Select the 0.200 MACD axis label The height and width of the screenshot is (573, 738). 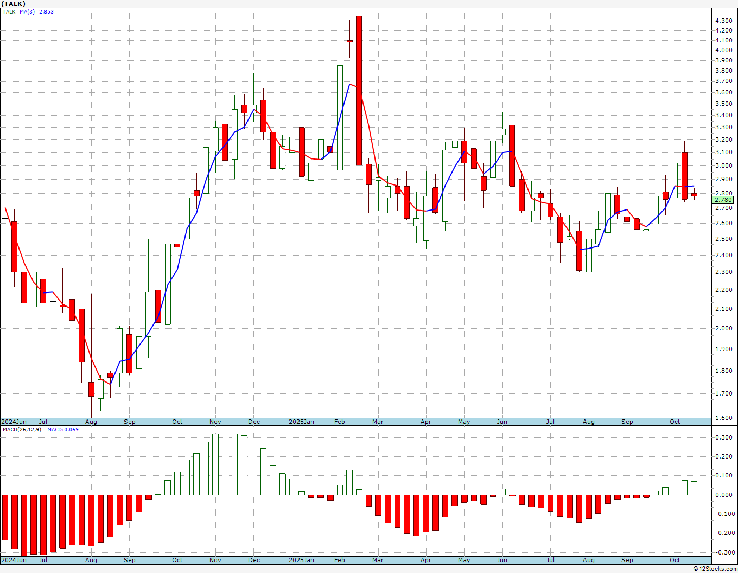click(x=724, y=456)
